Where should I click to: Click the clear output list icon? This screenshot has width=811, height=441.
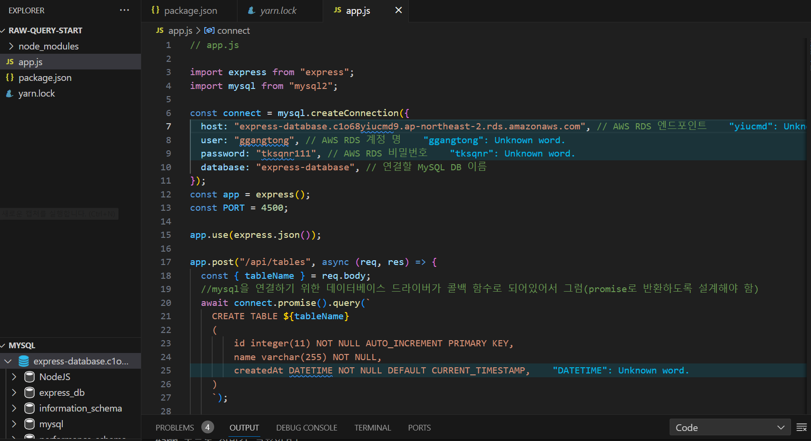point(801,427)
